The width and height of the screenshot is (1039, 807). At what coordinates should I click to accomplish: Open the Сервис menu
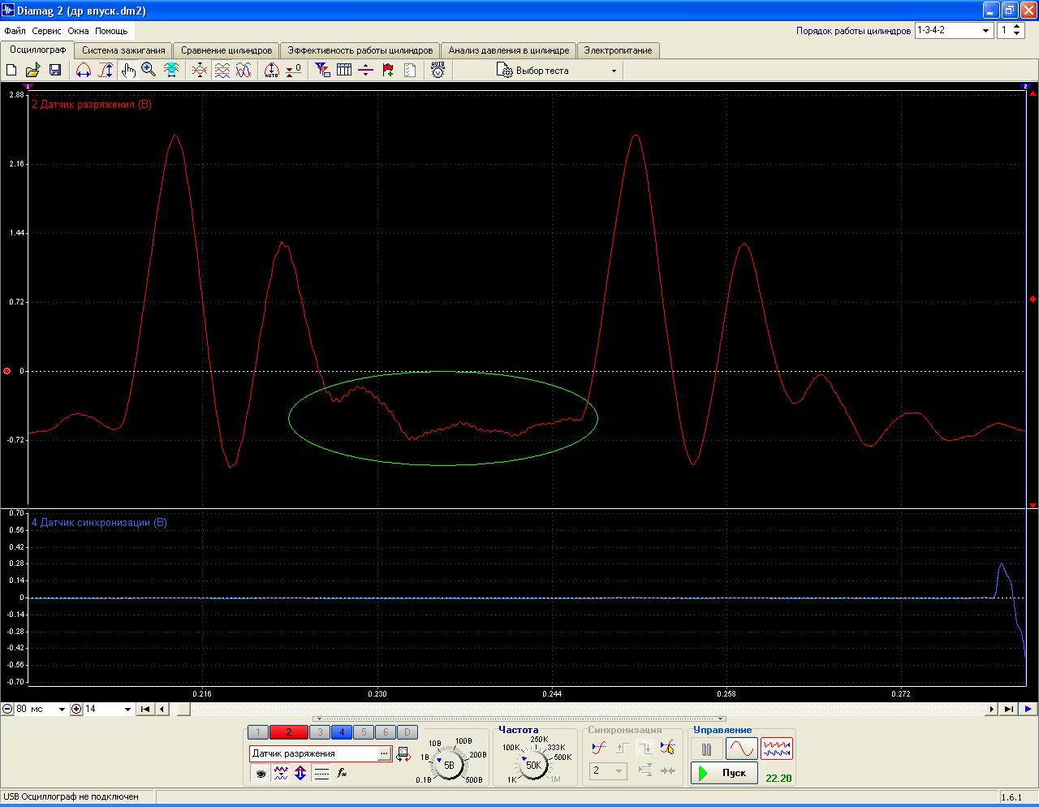(47, 31)
